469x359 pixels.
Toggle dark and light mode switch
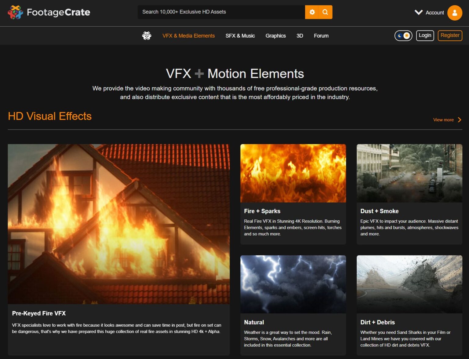pyautogui.click(x=403, y=36)
